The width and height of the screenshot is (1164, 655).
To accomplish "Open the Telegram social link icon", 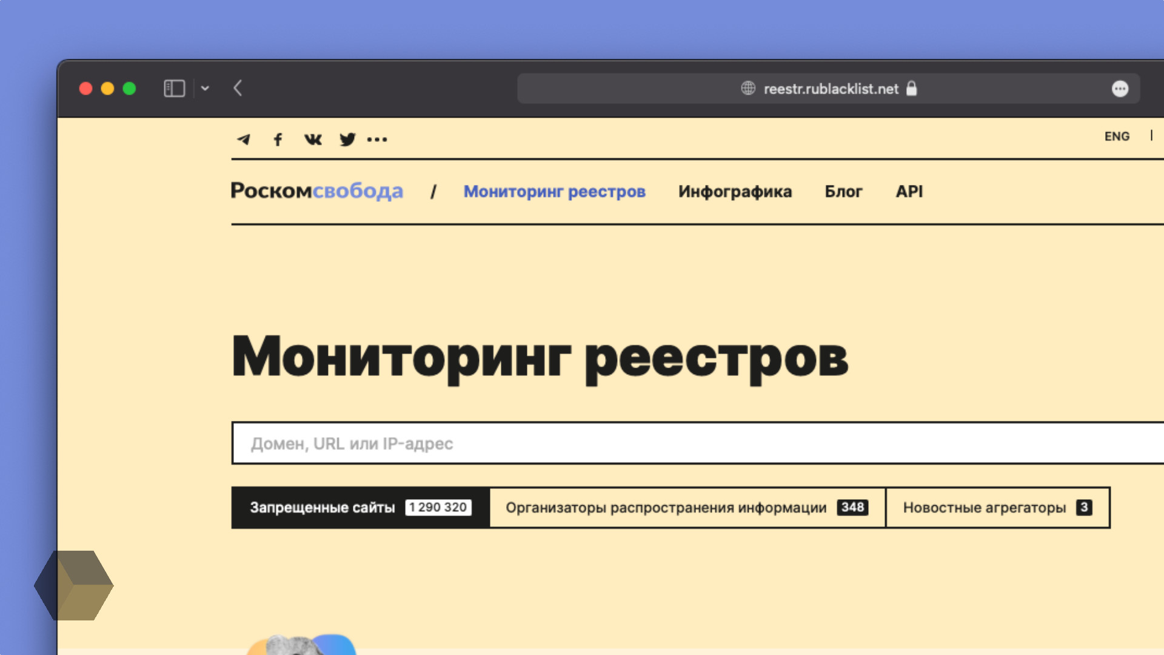I will click(x=244, y=139).
